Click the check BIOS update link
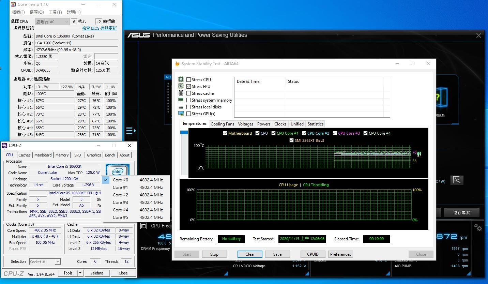The image size is (488, 284). click(99, 28)
